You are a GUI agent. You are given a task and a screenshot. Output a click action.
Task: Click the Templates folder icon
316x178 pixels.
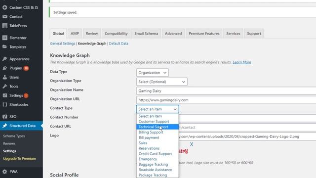(x=5, y=47)
